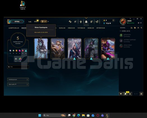Open Opera browser from taskbar
This screenshot has width=147, height=118.
pyautogui.click(x=98, y=115)
